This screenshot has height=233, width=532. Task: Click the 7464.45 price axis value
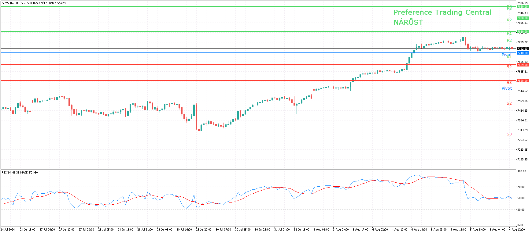[522, 101]
